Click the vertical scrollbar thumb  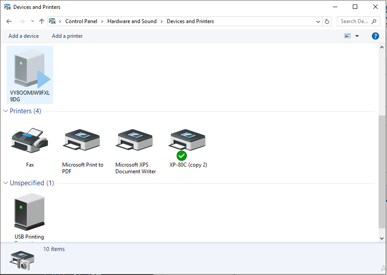coord(382,171)
